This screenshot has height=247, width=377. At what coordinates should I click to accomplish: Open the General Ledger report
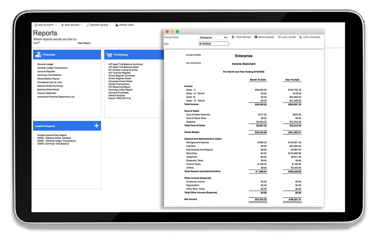pyautogui.click(x=45, y=64)
